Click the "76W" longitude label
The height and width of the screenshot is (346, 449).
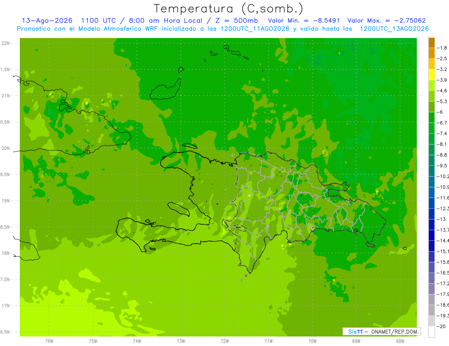tap(49, 341)
